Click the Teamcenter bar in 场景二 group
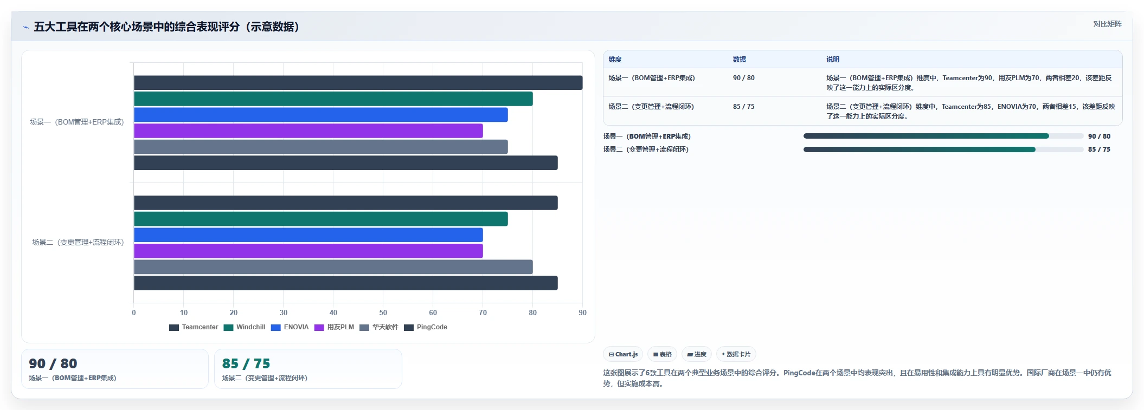 346,203
